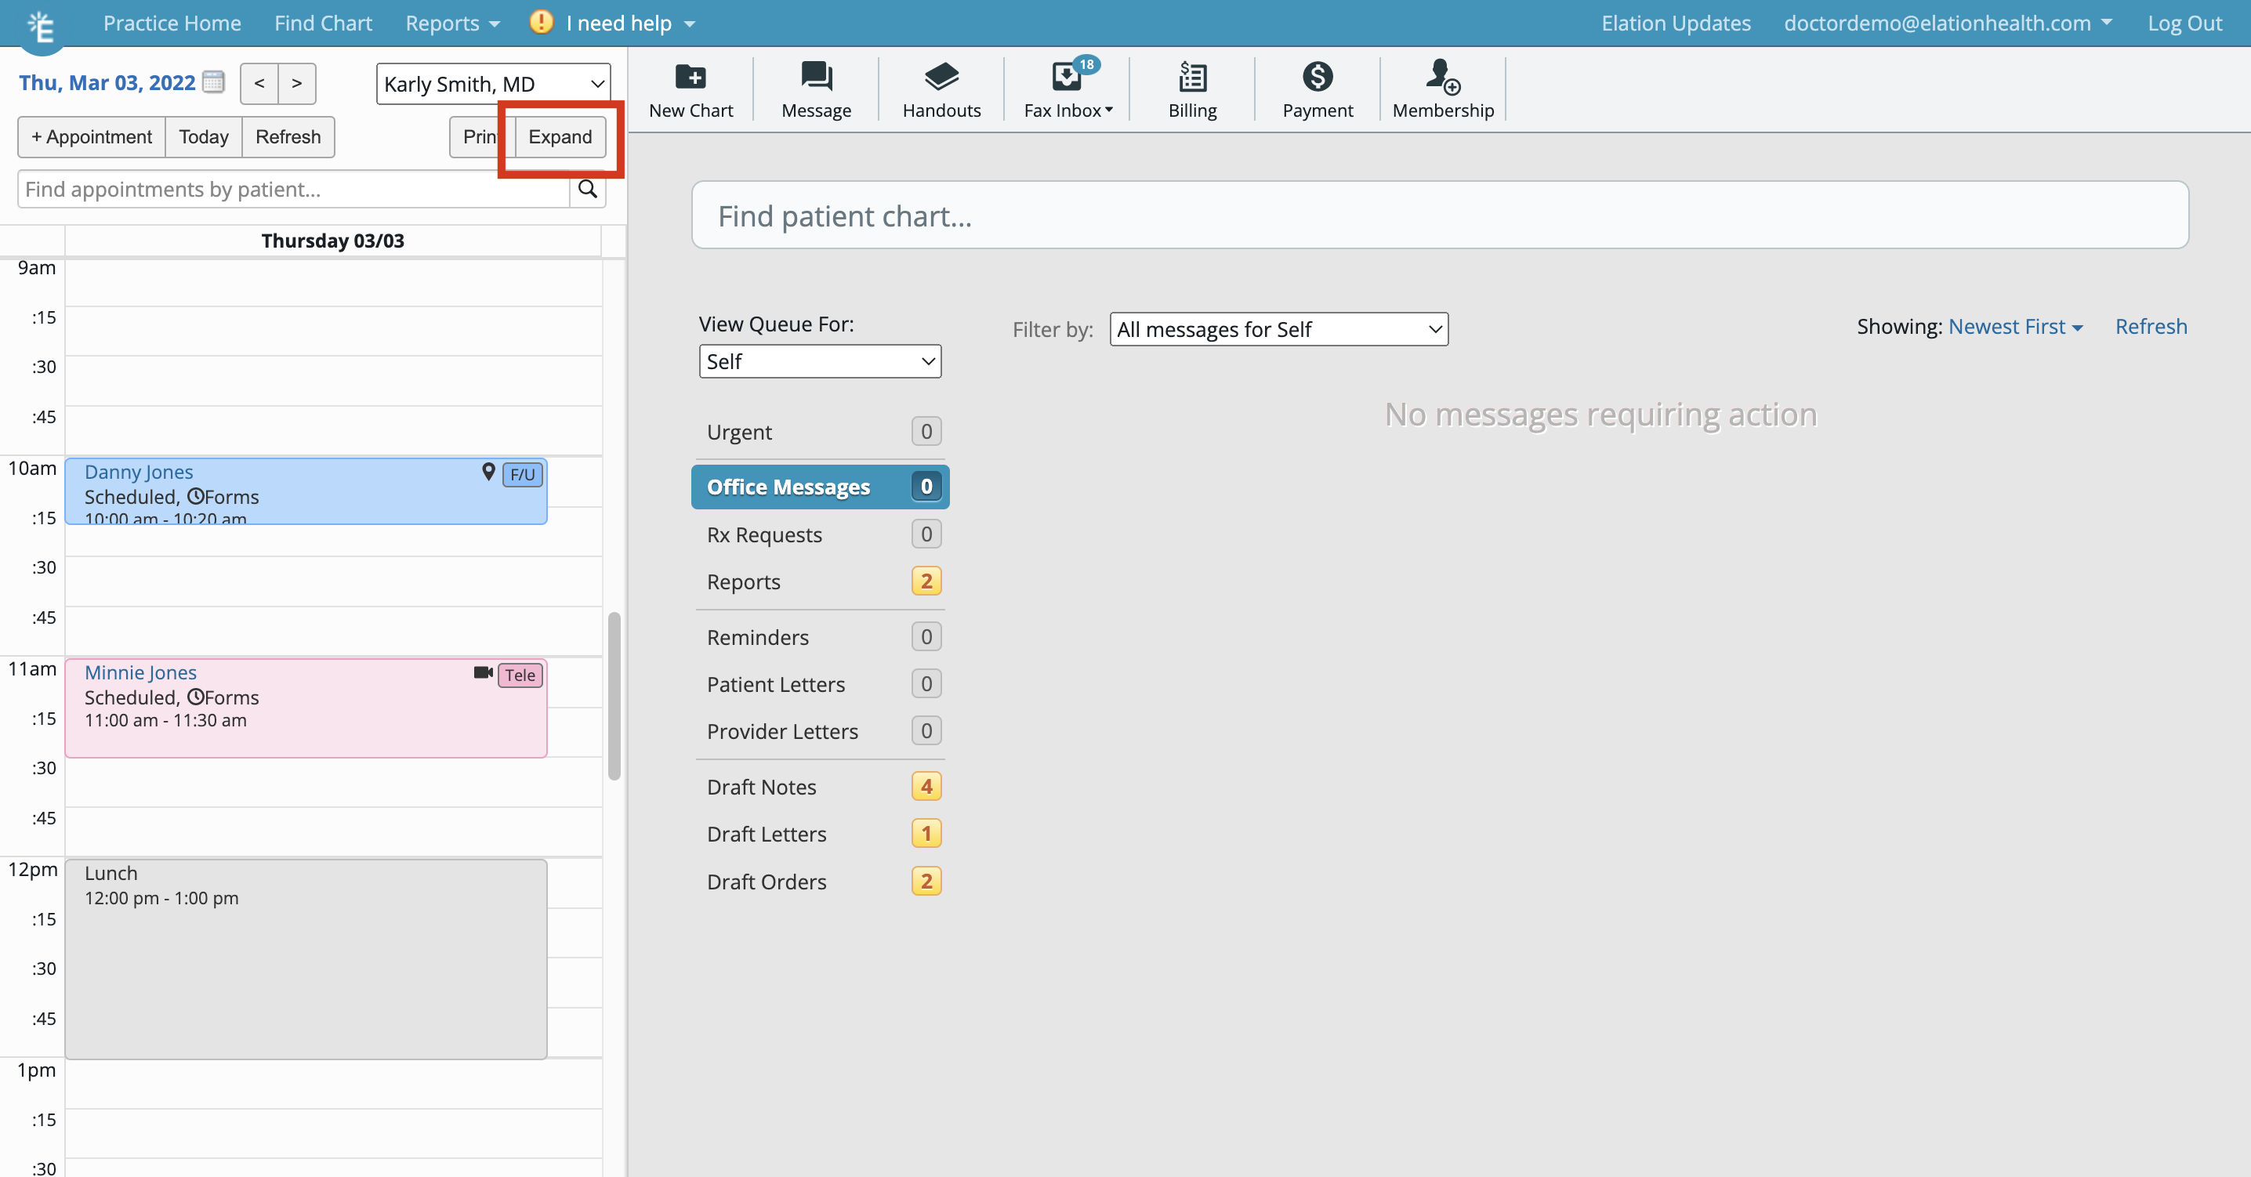Select the Practice Home menu item
The width and height of the screenshot is (2251, 1177).
point(172,22)
